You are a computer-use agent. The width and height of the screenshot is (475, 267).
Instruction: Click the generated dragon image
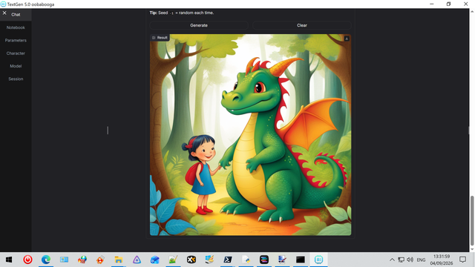click(251, 135)
